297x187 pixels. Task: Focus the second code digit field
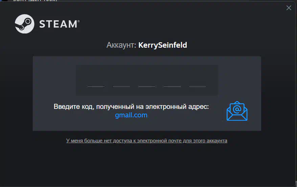(x=121, y=80)
